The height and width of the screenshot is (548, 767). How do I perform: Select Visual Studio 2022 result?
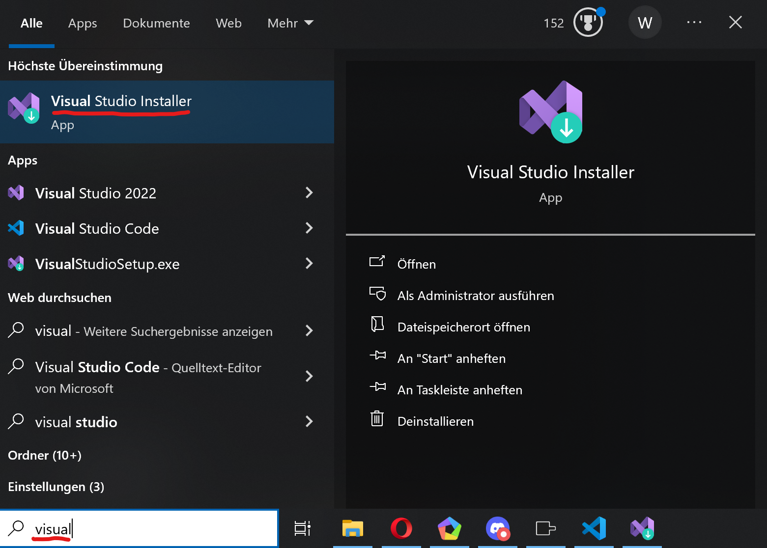(167, 193)
